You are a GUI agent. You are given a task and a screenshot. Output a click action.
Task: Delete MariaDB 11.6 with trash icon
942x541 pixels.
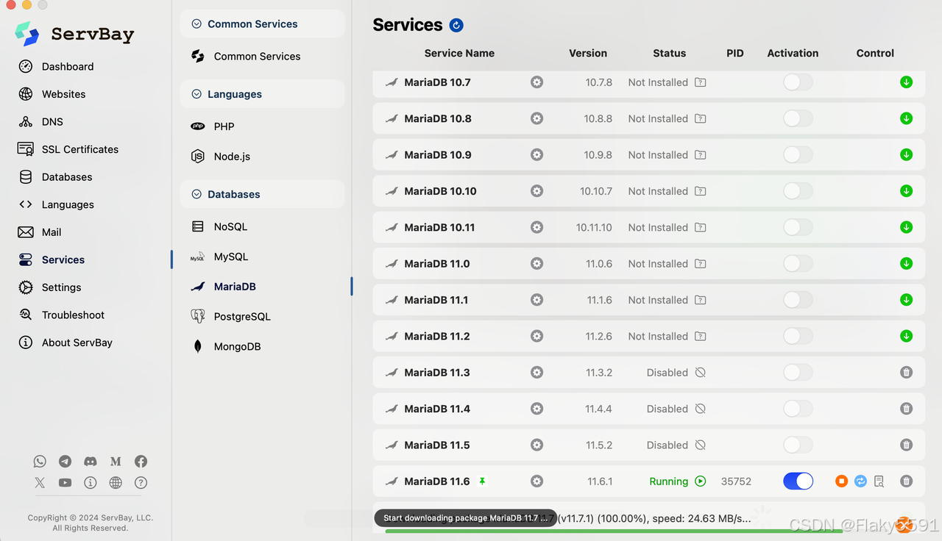point(907,481)
